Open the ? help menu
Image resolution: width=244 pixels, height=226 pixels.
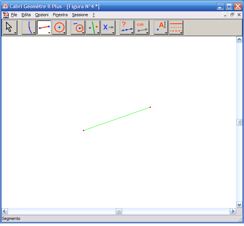[94, 15]
